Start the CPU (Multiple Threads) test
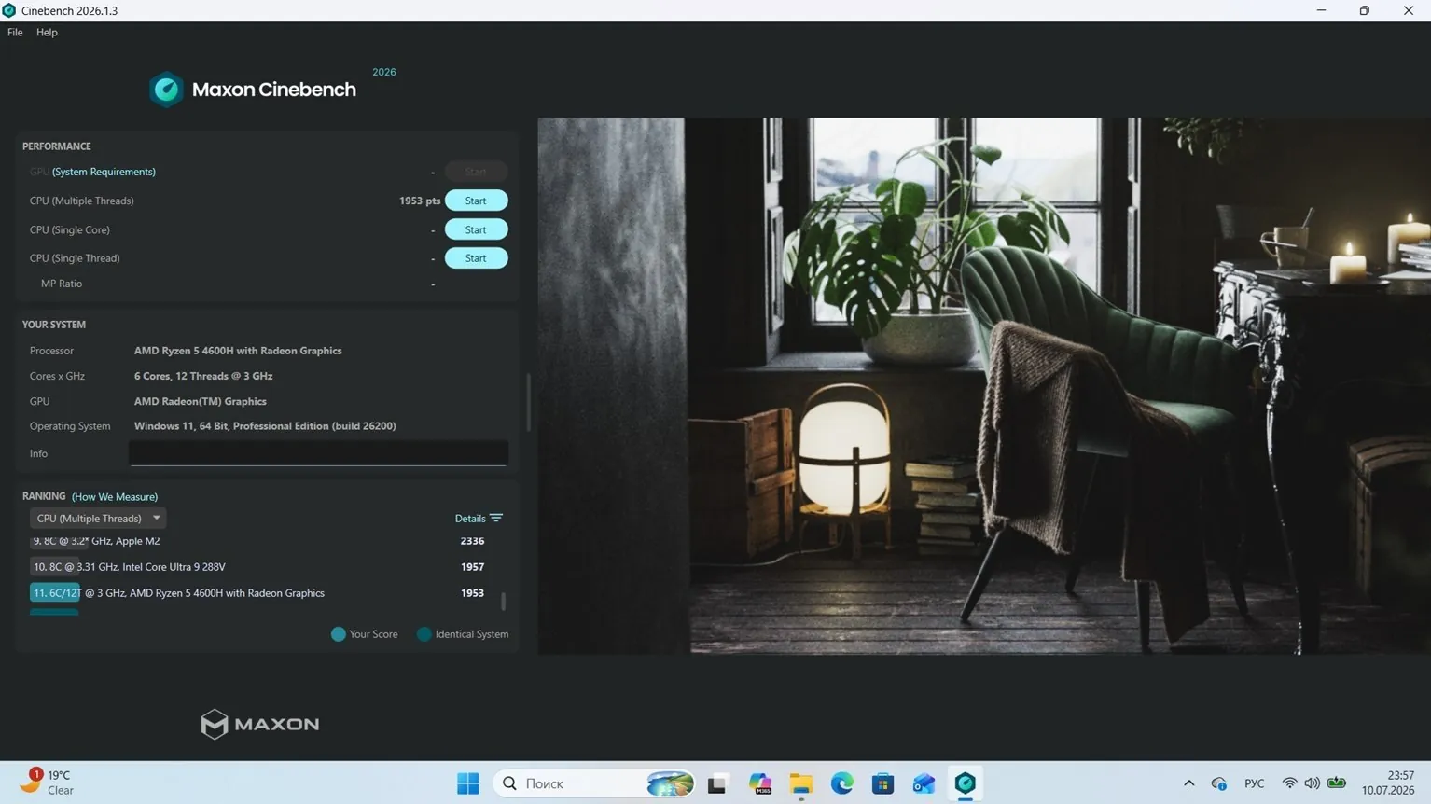Image resolution: width=1431 pixels, height=804 pixels. pyautogui.click(x=476, y=201)
